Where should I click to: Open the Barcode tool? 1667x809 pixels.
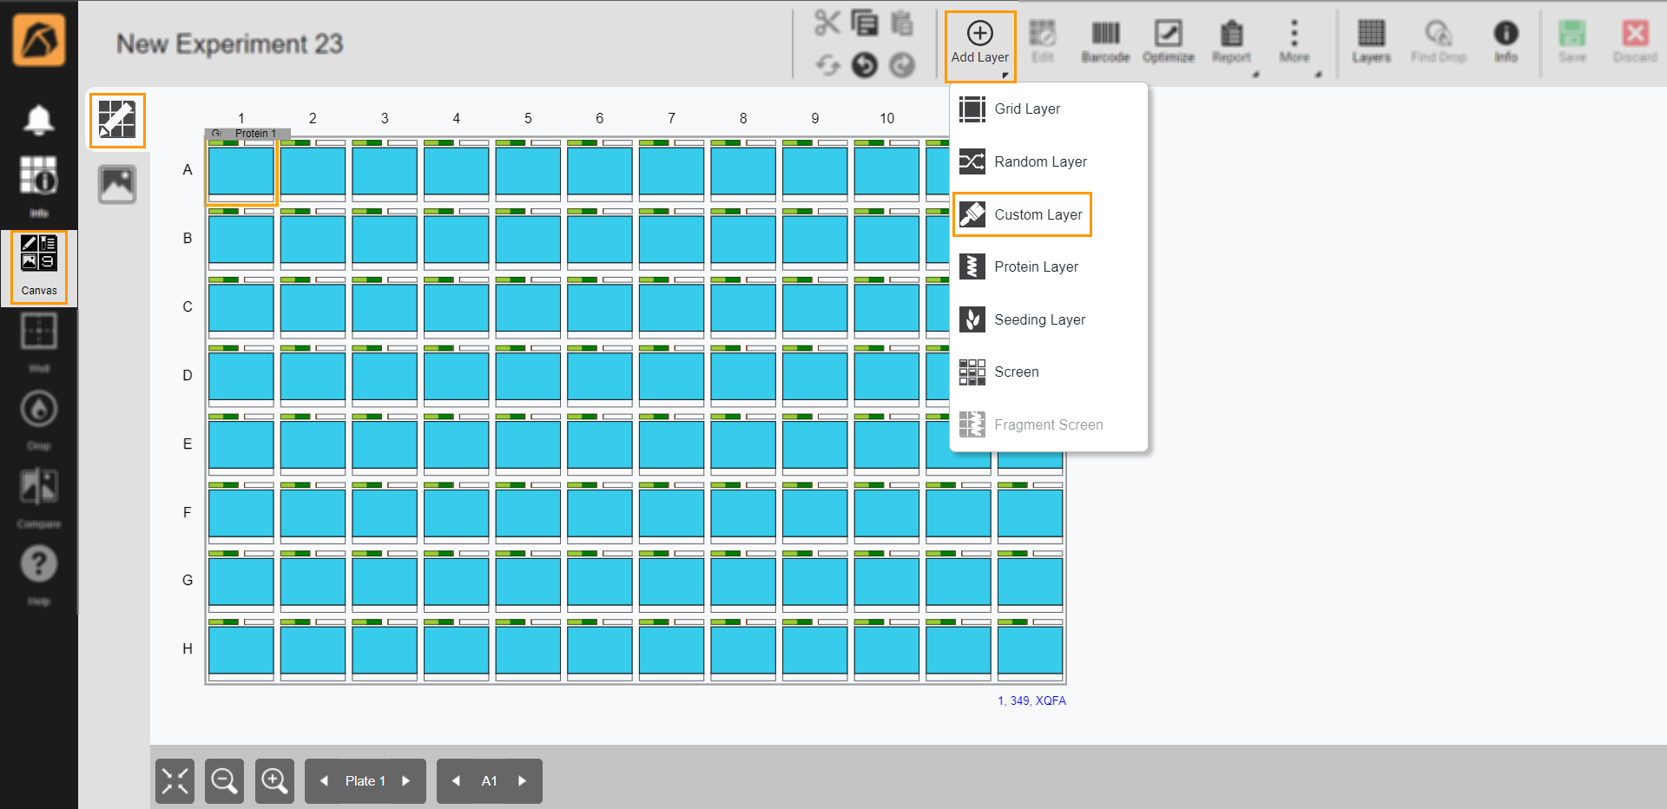click(x=1104, y=43)
